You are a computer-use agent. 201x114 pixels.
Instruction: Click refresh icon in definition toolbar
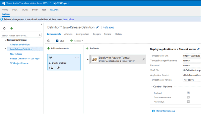click(x=49, y=41)
